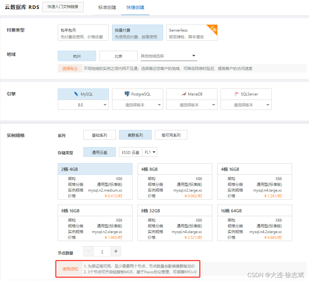The height and width of the screenshot is (281, 309).
Task: Switch to the 快捷创建 tab
Action: click(134, 7)
